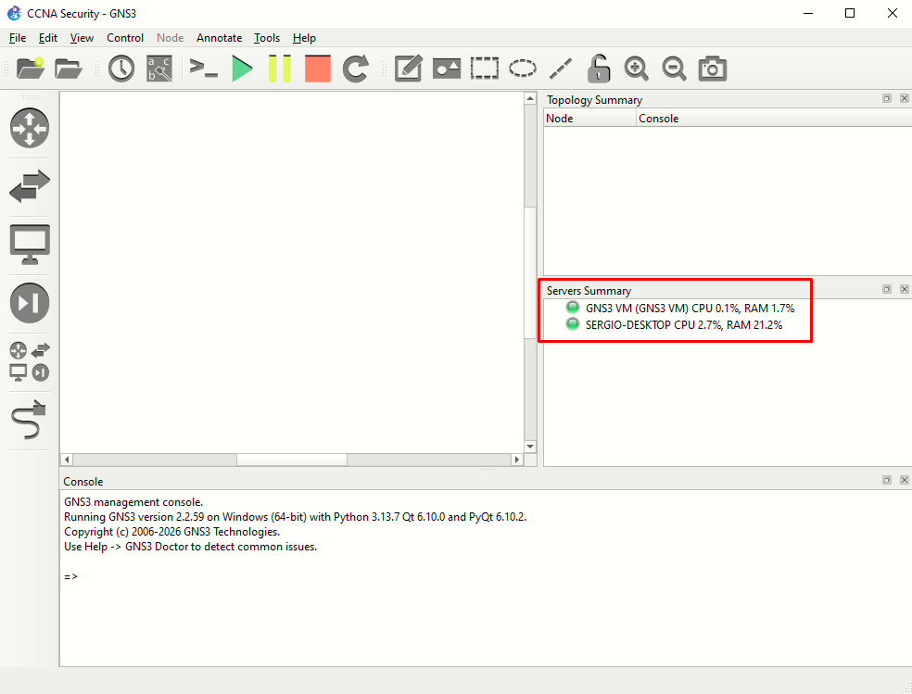Click workspace vertical scrollbar up arrow
Viewport: 912px width, 694px height.
[x=530, y=99]
